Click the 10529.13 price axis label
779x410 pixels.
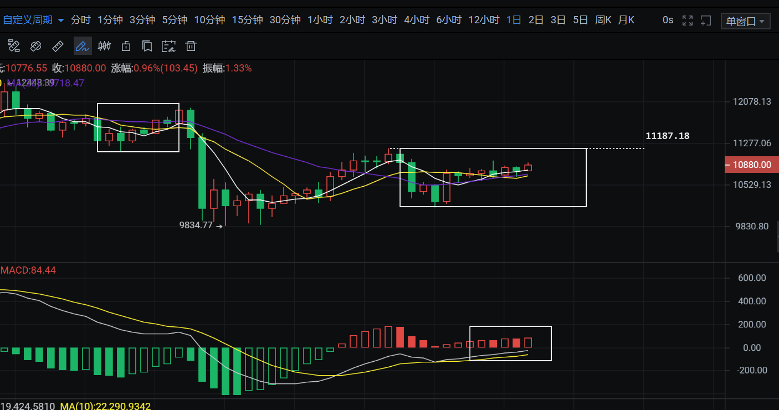coord(751,185)
